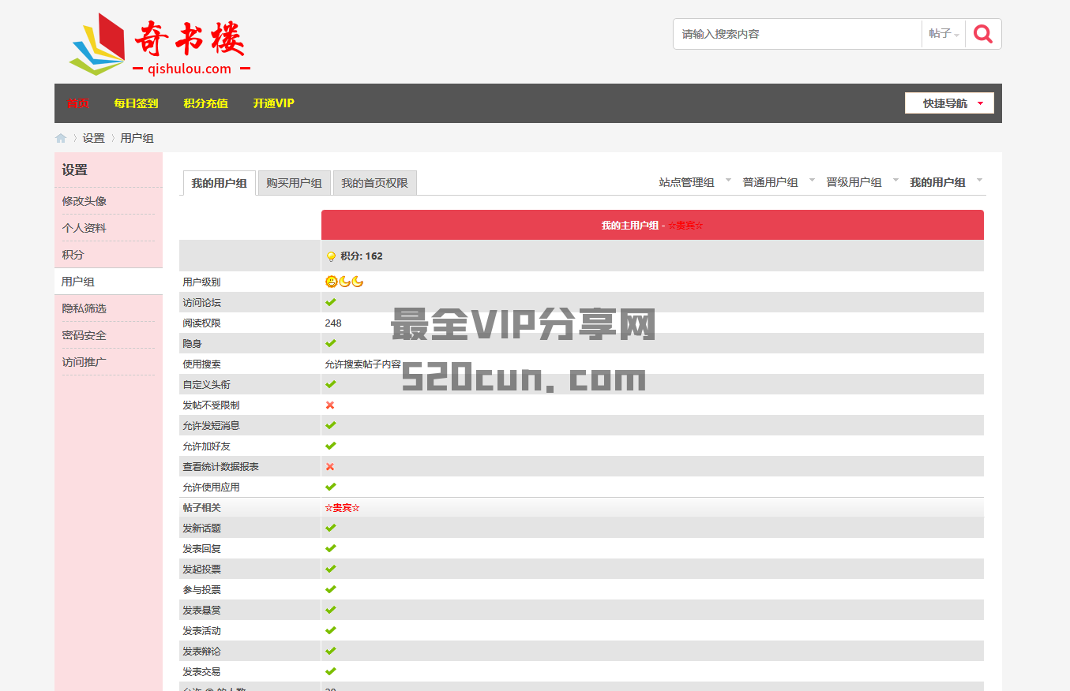Click the green check for 访问论坛

[x=331, y=302]
